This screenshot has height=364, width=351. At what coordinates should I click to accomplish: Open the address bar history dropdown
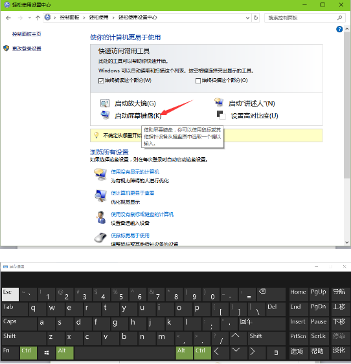(248, 18)
